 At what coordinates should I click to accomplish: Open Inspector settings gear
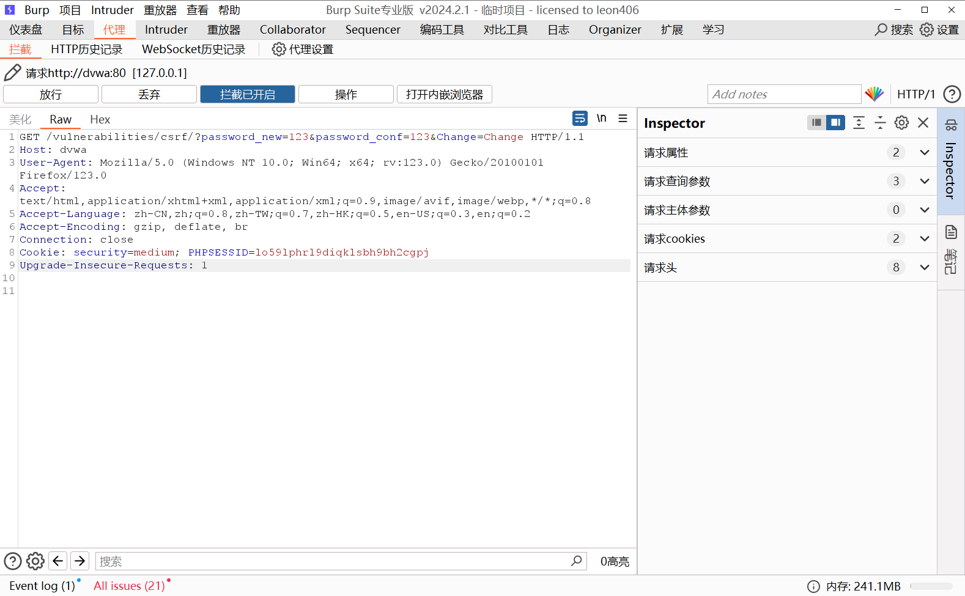[901, 123]
